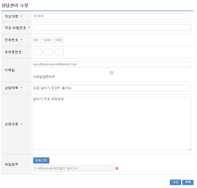Image resolution: width=197 pixels, height=188 pixels.
Task: Click the 상담관리 수정 page heading
Action: click(15, 5)
